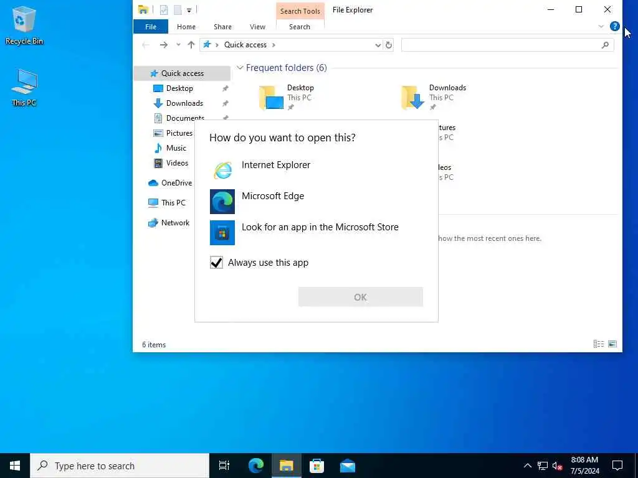Go forward with the forward arrow
Screen dimensions: 638x478
(x=164, y=45)
